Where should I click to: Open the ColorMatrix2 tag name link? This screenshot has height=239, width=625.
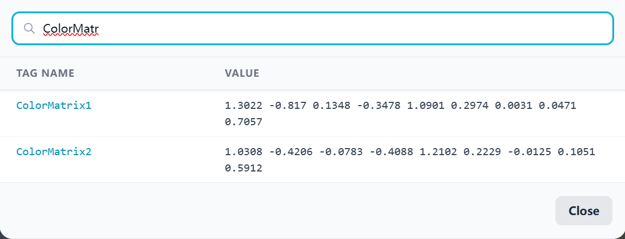click(54, 152)
